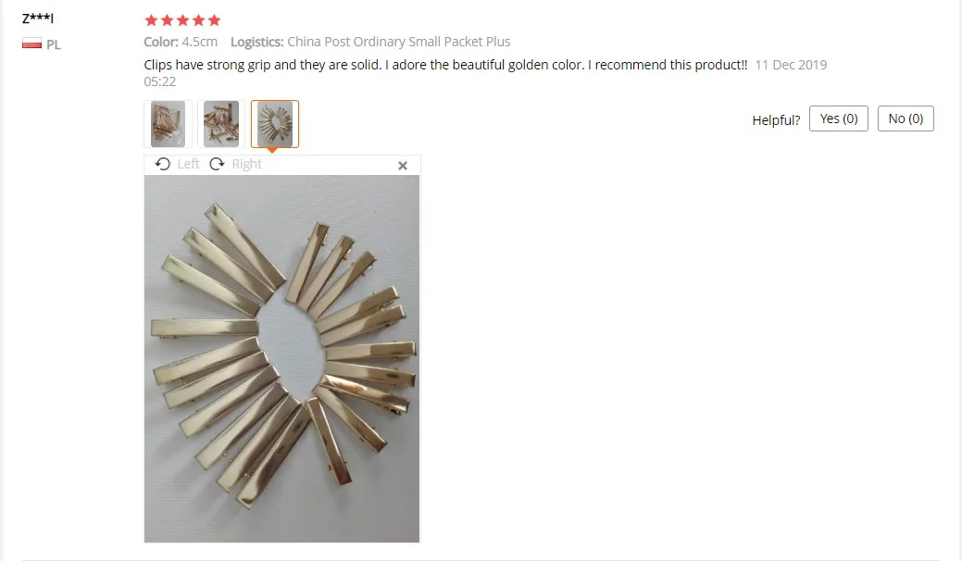Vote 'Yes (0)' for helpful review
962x561 pixels.
click(x=839, y=118)
